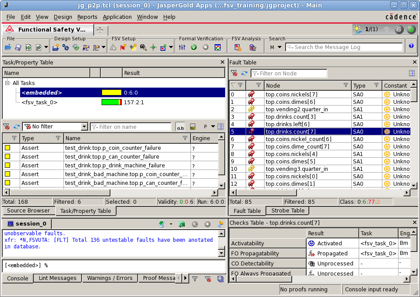This screenshot has width=420, height=297.
Task: Clear filters icon in Fault Table toolbar
Action: pyautogui.click(x=234, y=73)
